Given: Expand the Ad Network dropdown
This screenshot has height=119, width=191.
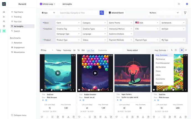Looking at the screenshot, I should (x=173, y=23).
